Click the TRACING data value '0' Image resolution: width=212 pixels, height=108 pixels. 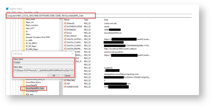[x=105, y=81]
